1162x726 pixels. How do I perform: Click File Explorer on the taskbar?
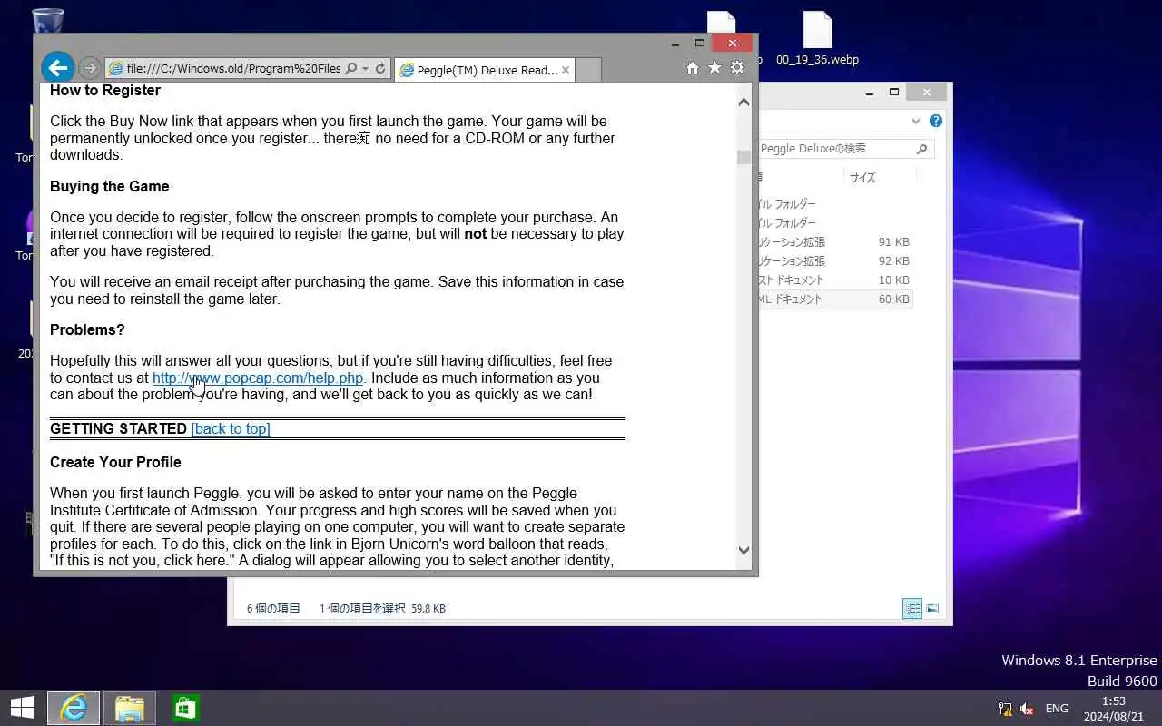pos(130,708)
